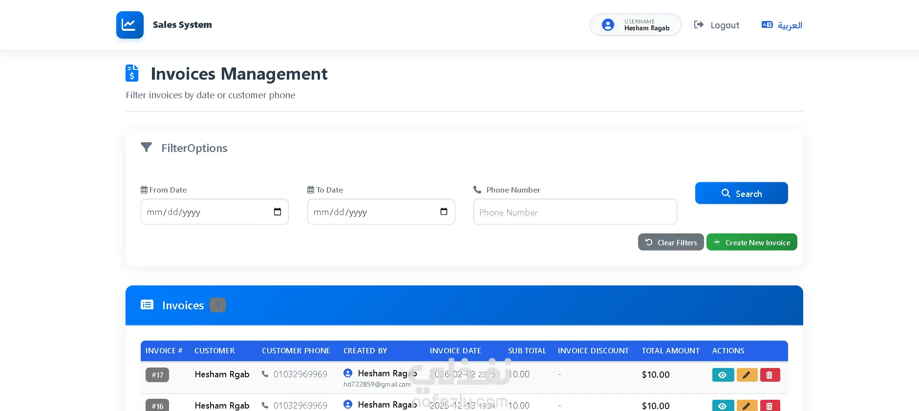Click the phone icon in invoice #16 row
This screenshot has width=919, height=411.
265,406
